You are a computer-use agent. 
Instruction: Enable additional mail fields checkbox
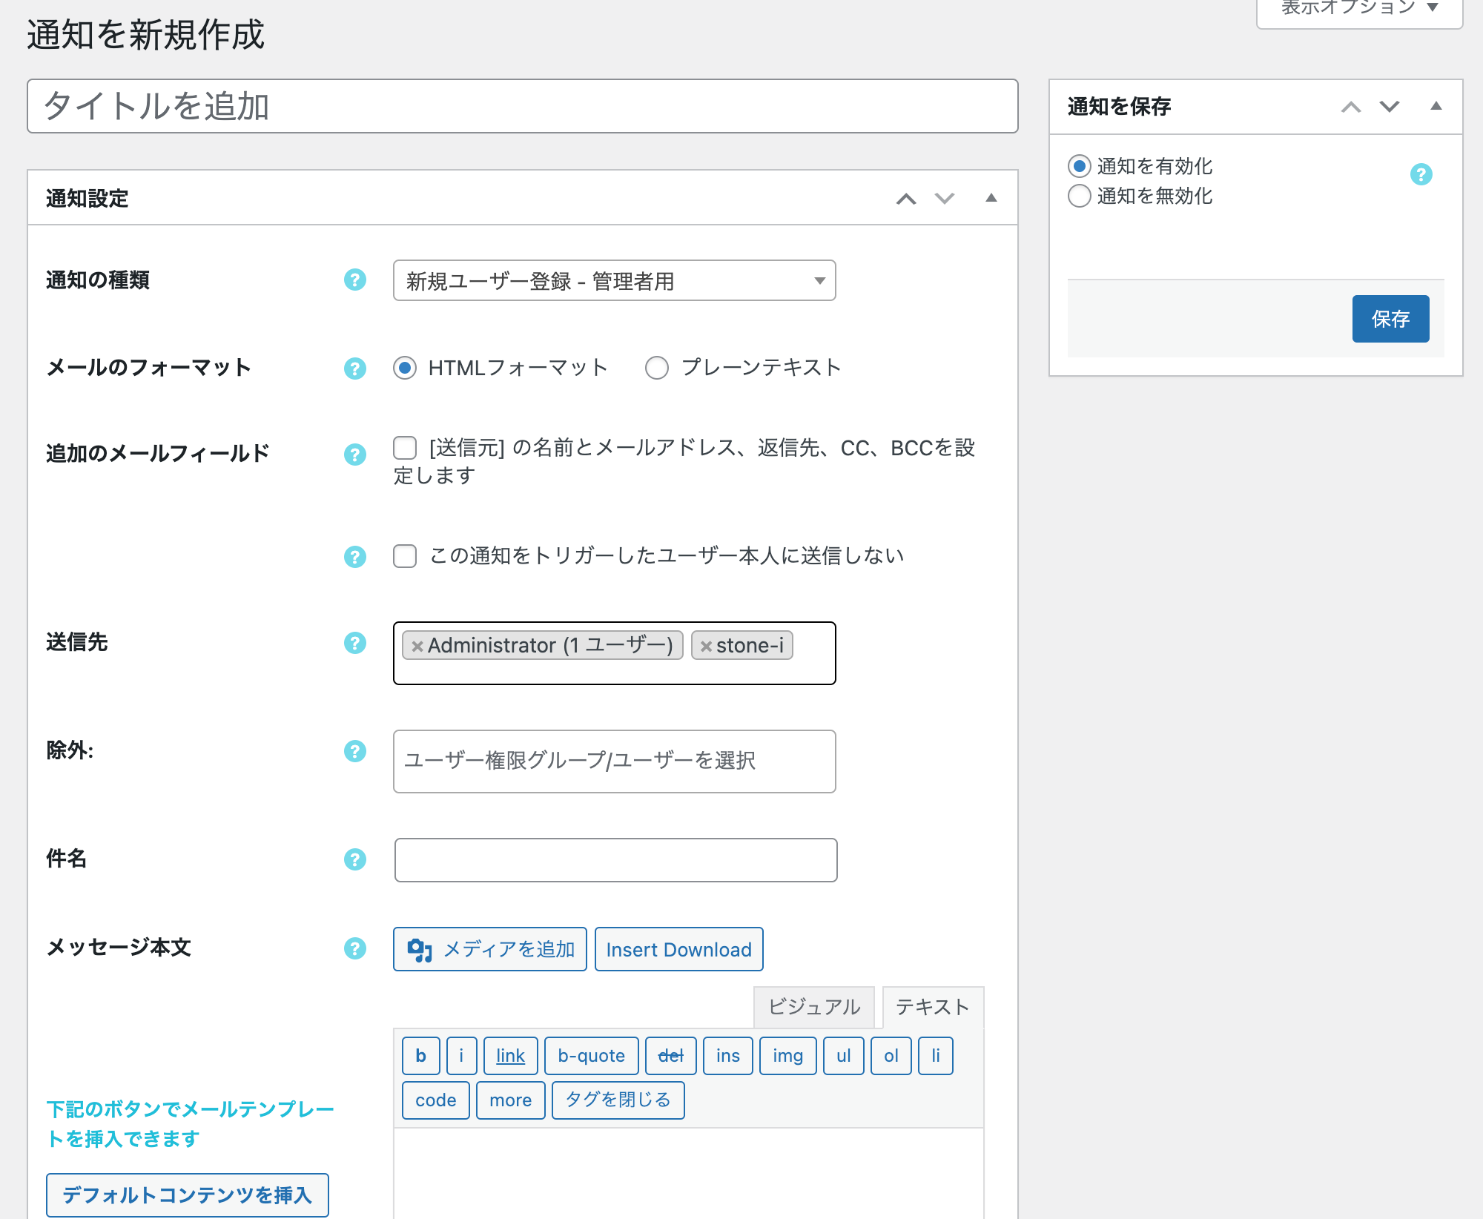coord(405,448)
